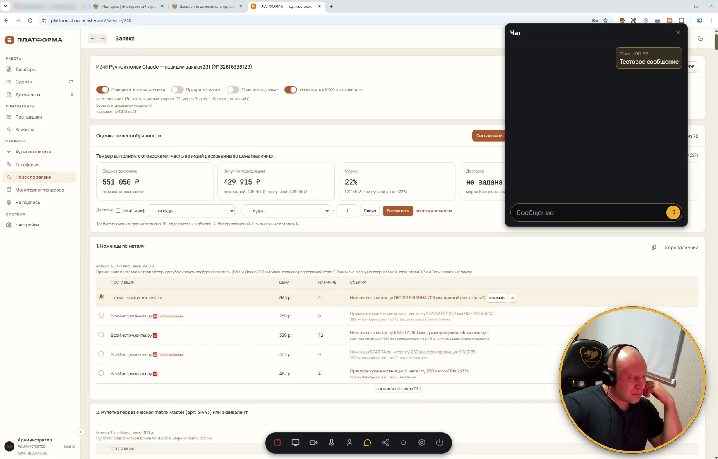Select the 339 р. ВсеИнструменты.ру offer radio button
Image resolution: width=718 pixels, height=459 pixels.
[x=101, y=335]
